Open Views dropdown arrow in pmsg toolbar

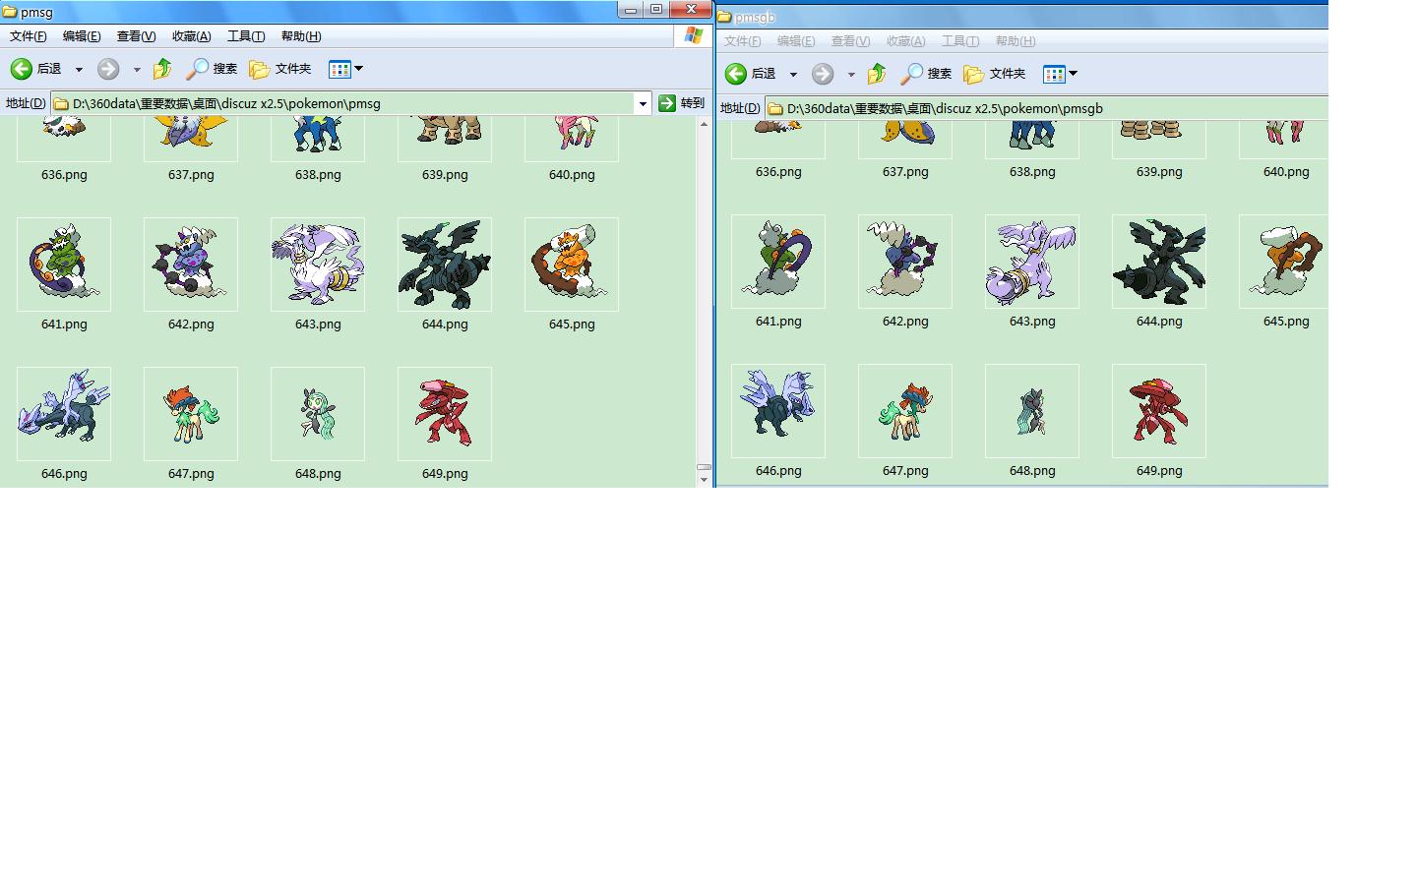coord(359,69)
